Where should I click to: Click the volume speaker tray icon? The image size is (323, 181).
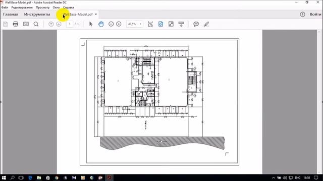[285, 177]
